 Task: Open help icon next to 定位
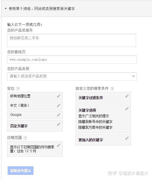(x=18, y=89)
